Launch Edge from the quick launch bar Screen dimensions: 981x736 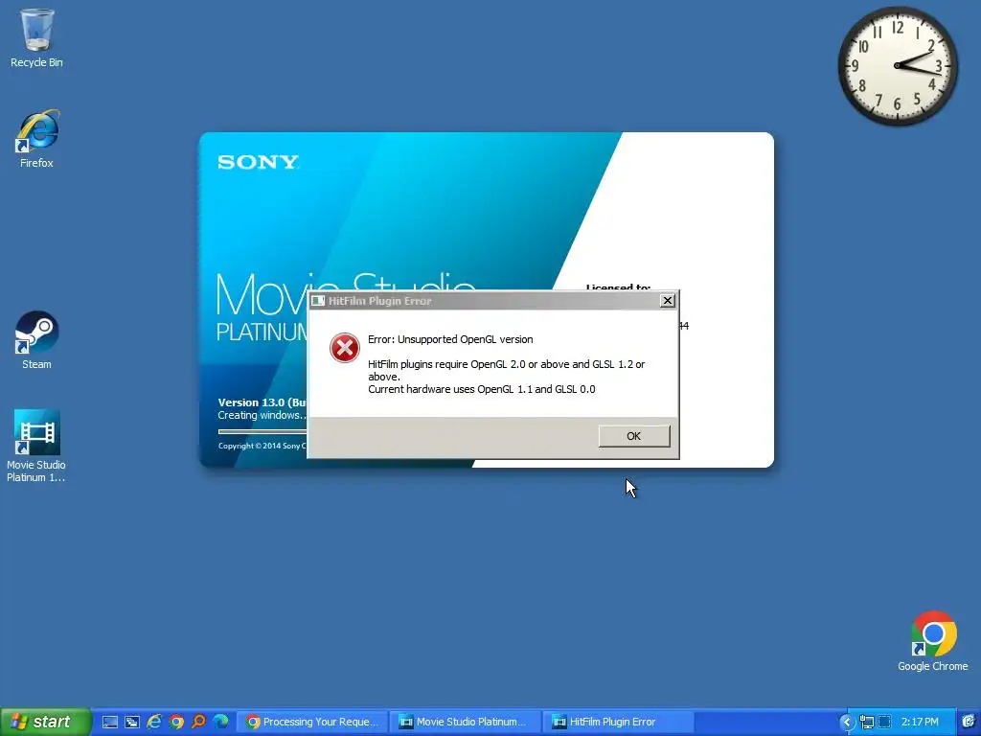point(221,723)
